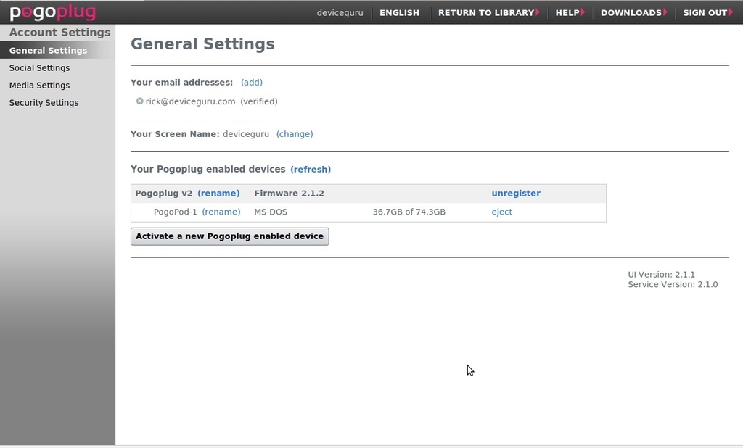
Task: Click the Account Settings sidebar heading
Action: pyautogui.click(x=59, y=32)
